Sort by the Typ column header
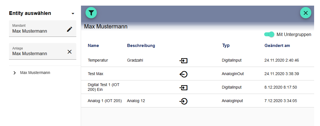The image size is (320, 126). (x=226, y=46)
